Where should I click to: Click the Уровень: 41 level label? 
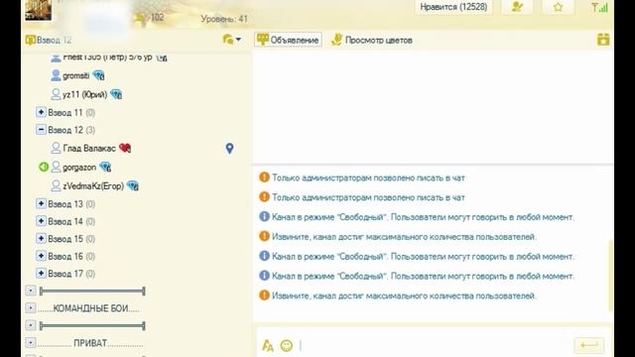tap(224, 19)
